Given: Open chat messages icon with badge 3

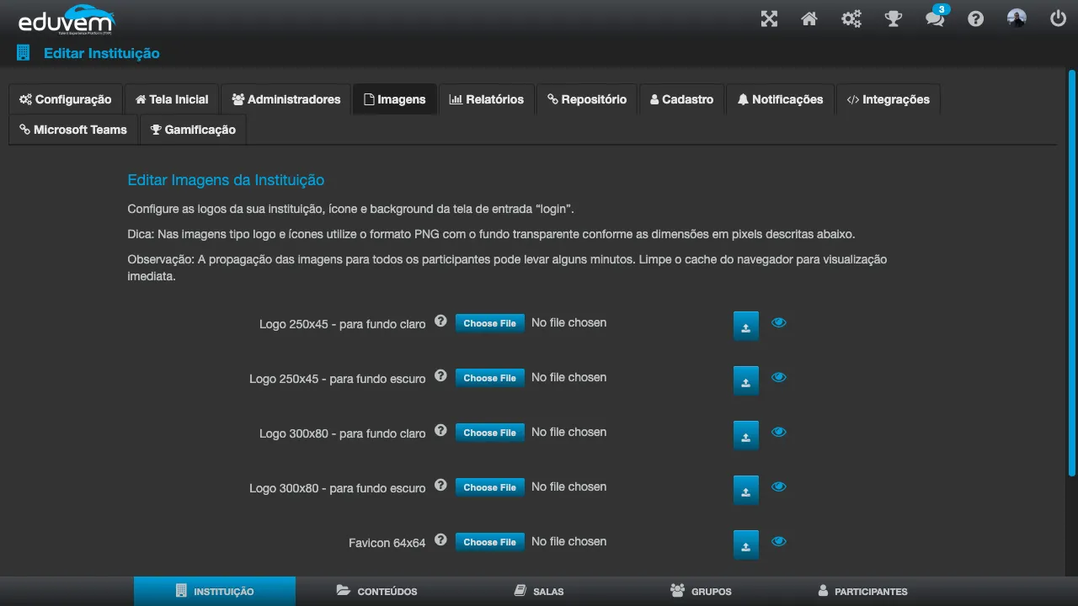Looking at the screenshot, I should click(x=936, y=17).
